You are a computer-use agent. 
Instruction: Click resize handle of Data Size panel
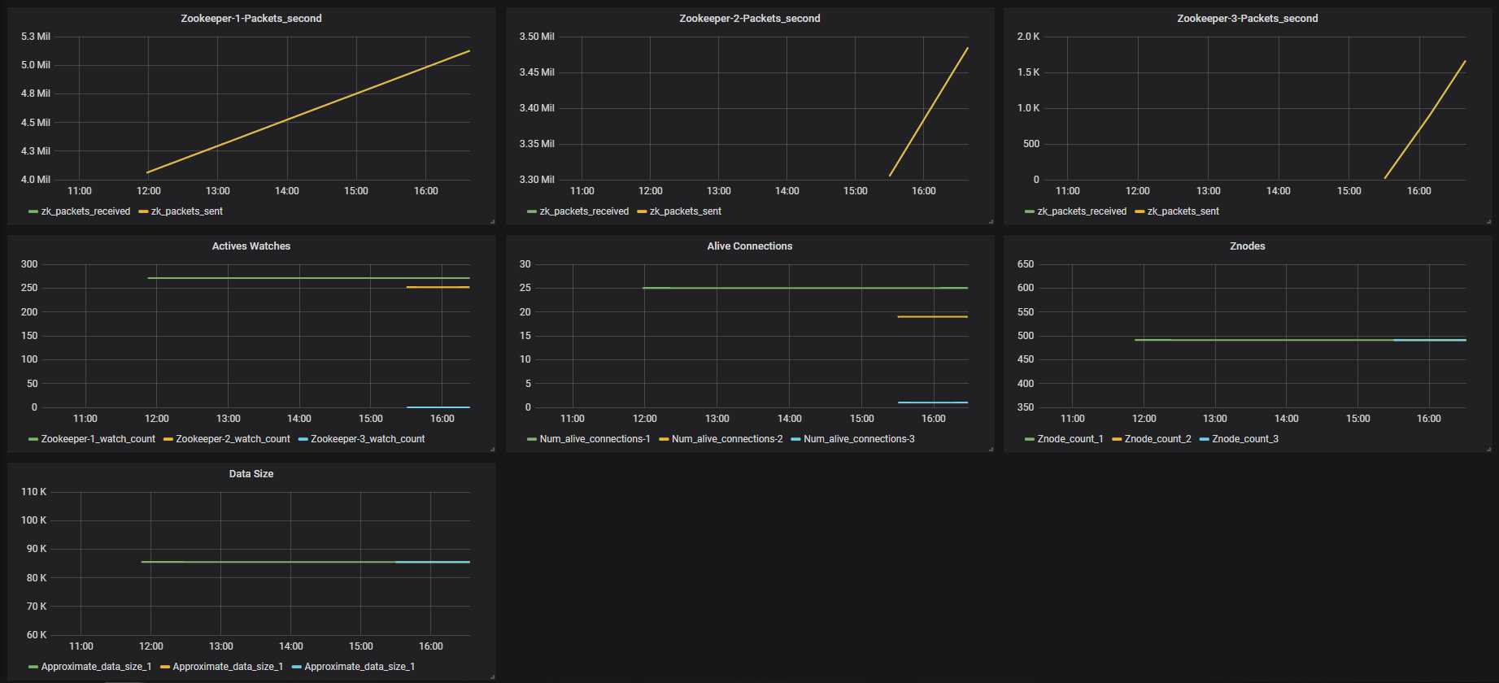coord(492,676)
